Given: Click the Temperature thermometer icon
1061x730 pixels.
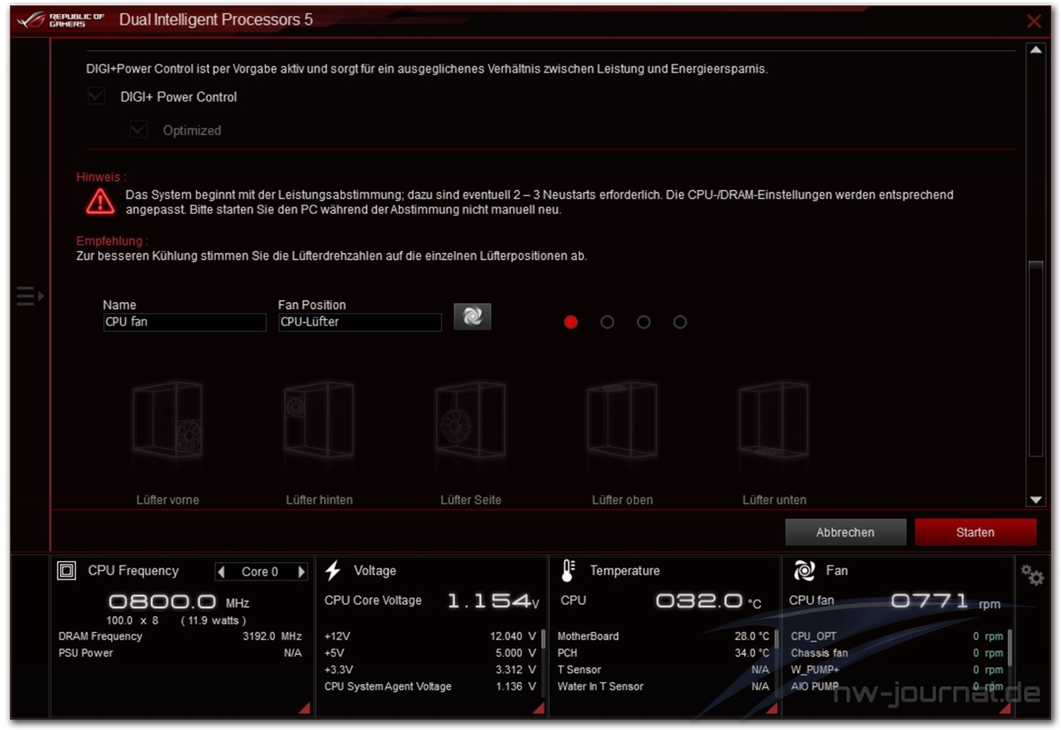Looking at the screenshot, I should point(568,571).
